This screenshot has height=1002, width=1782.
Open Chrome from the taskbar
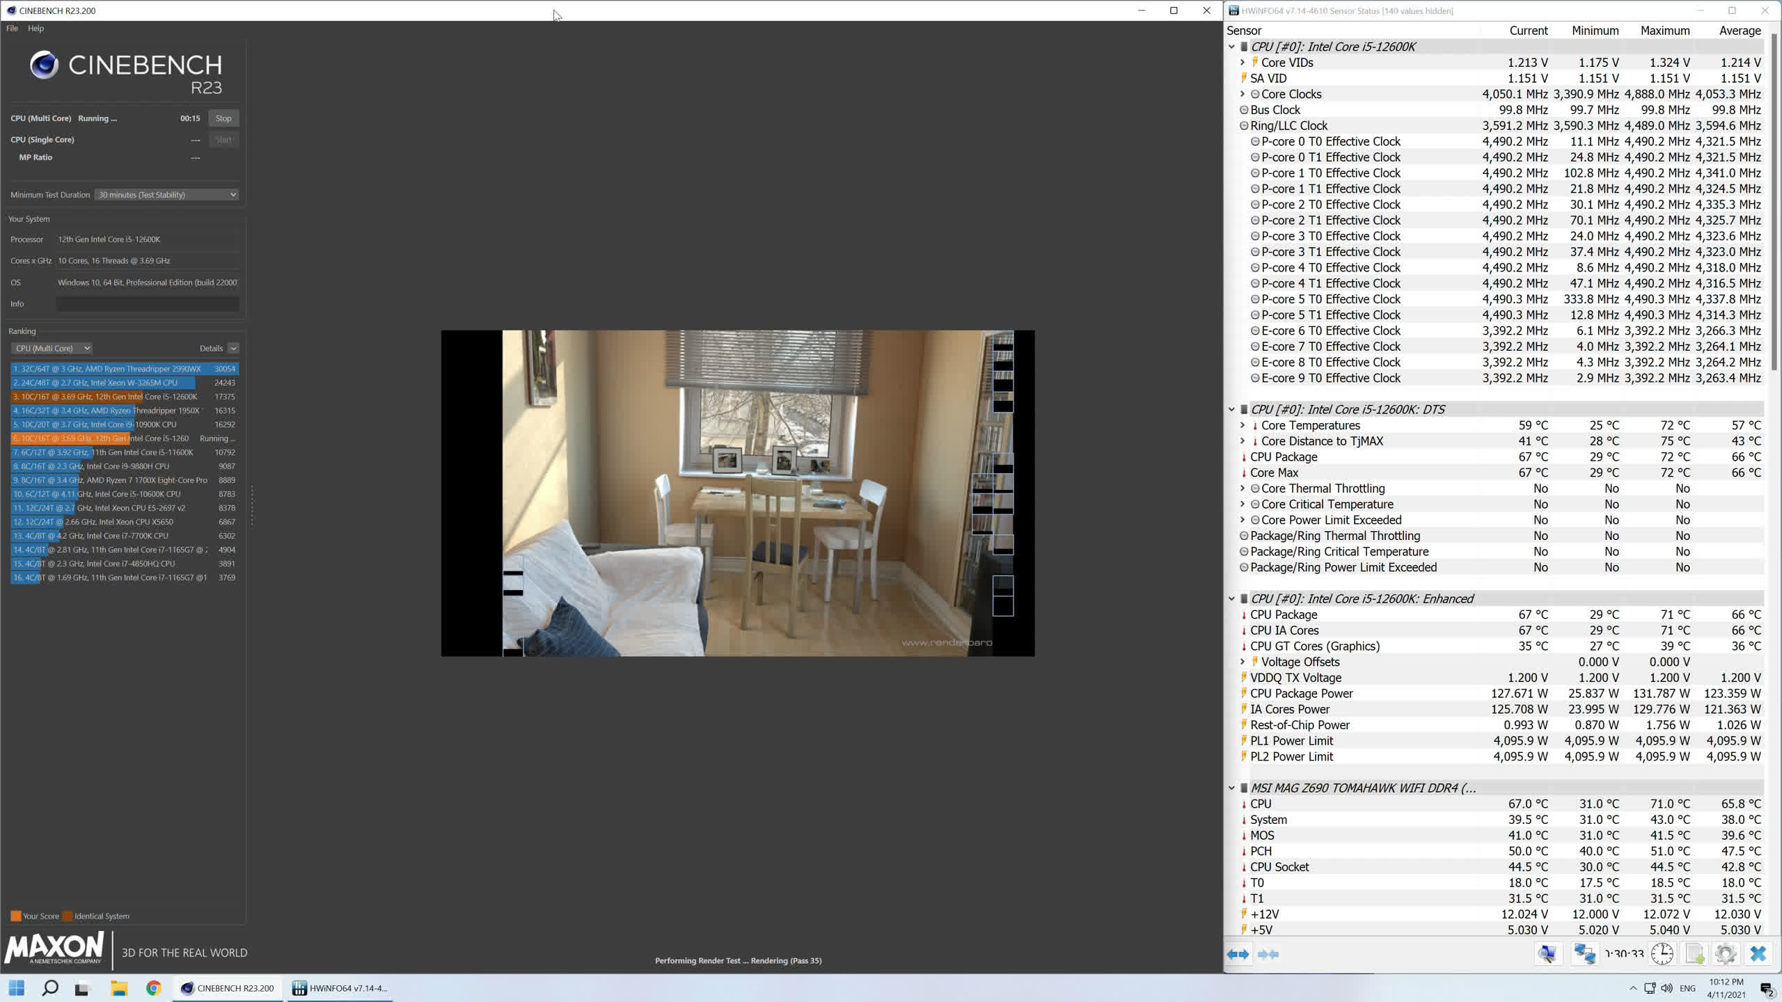(x=154, y=988)
